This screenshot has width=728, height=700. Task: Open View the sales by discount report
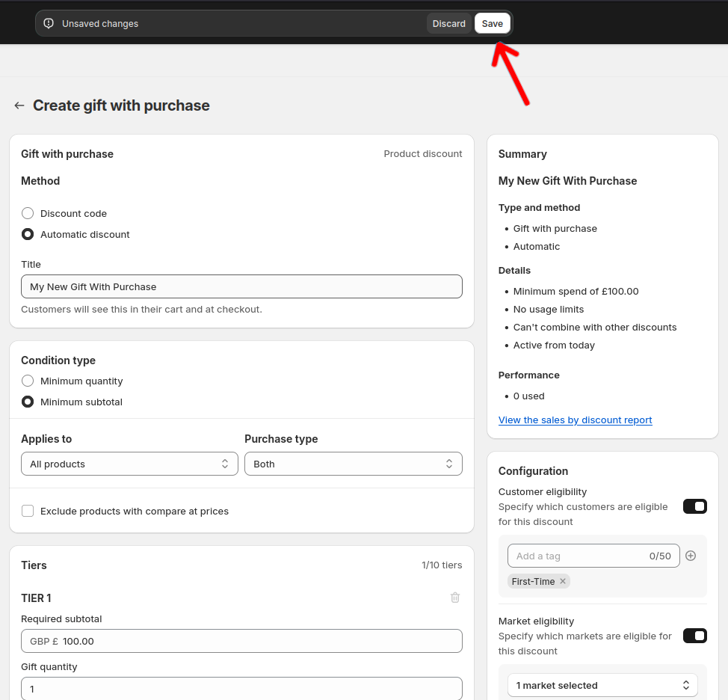[x=576, y=420]
